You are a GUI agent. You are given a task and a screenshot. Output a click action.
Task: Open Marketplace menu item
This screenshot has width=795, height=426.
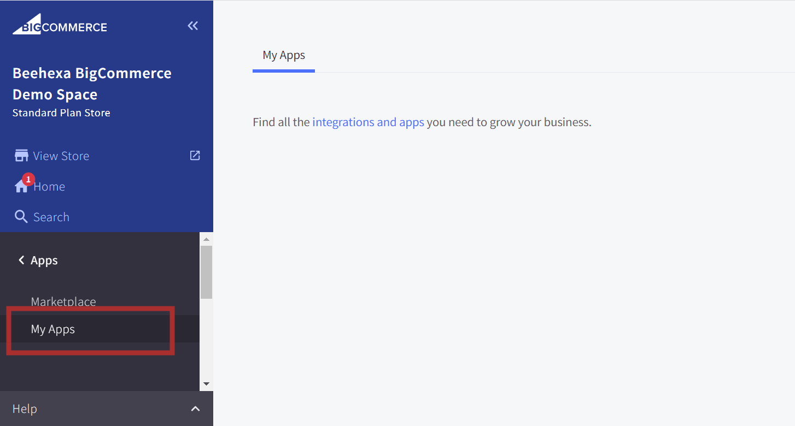pyautogui.click(x=63, y=301)
